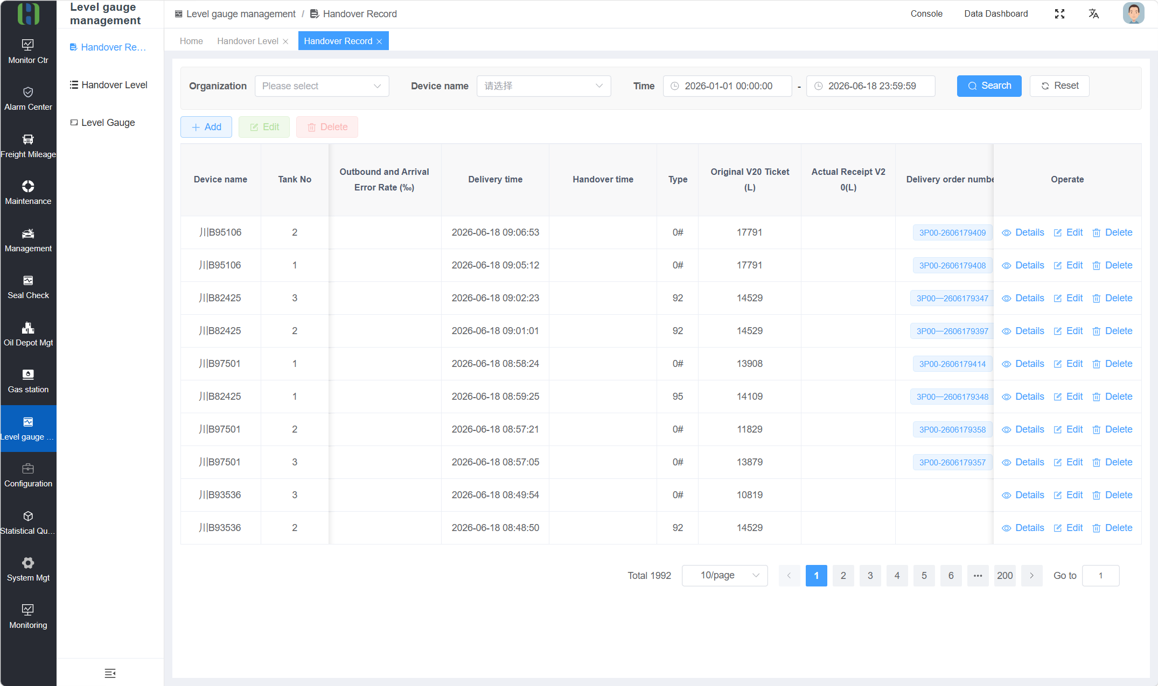Screen dimensions: 1158x686
Task: Open Statistical Query module icon
Action: point(28,516)
